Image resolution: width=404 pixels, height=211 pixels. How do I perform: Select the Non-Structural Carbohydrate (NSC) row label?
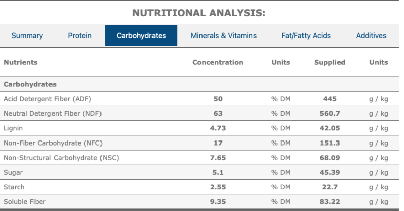tap(61, 158)
